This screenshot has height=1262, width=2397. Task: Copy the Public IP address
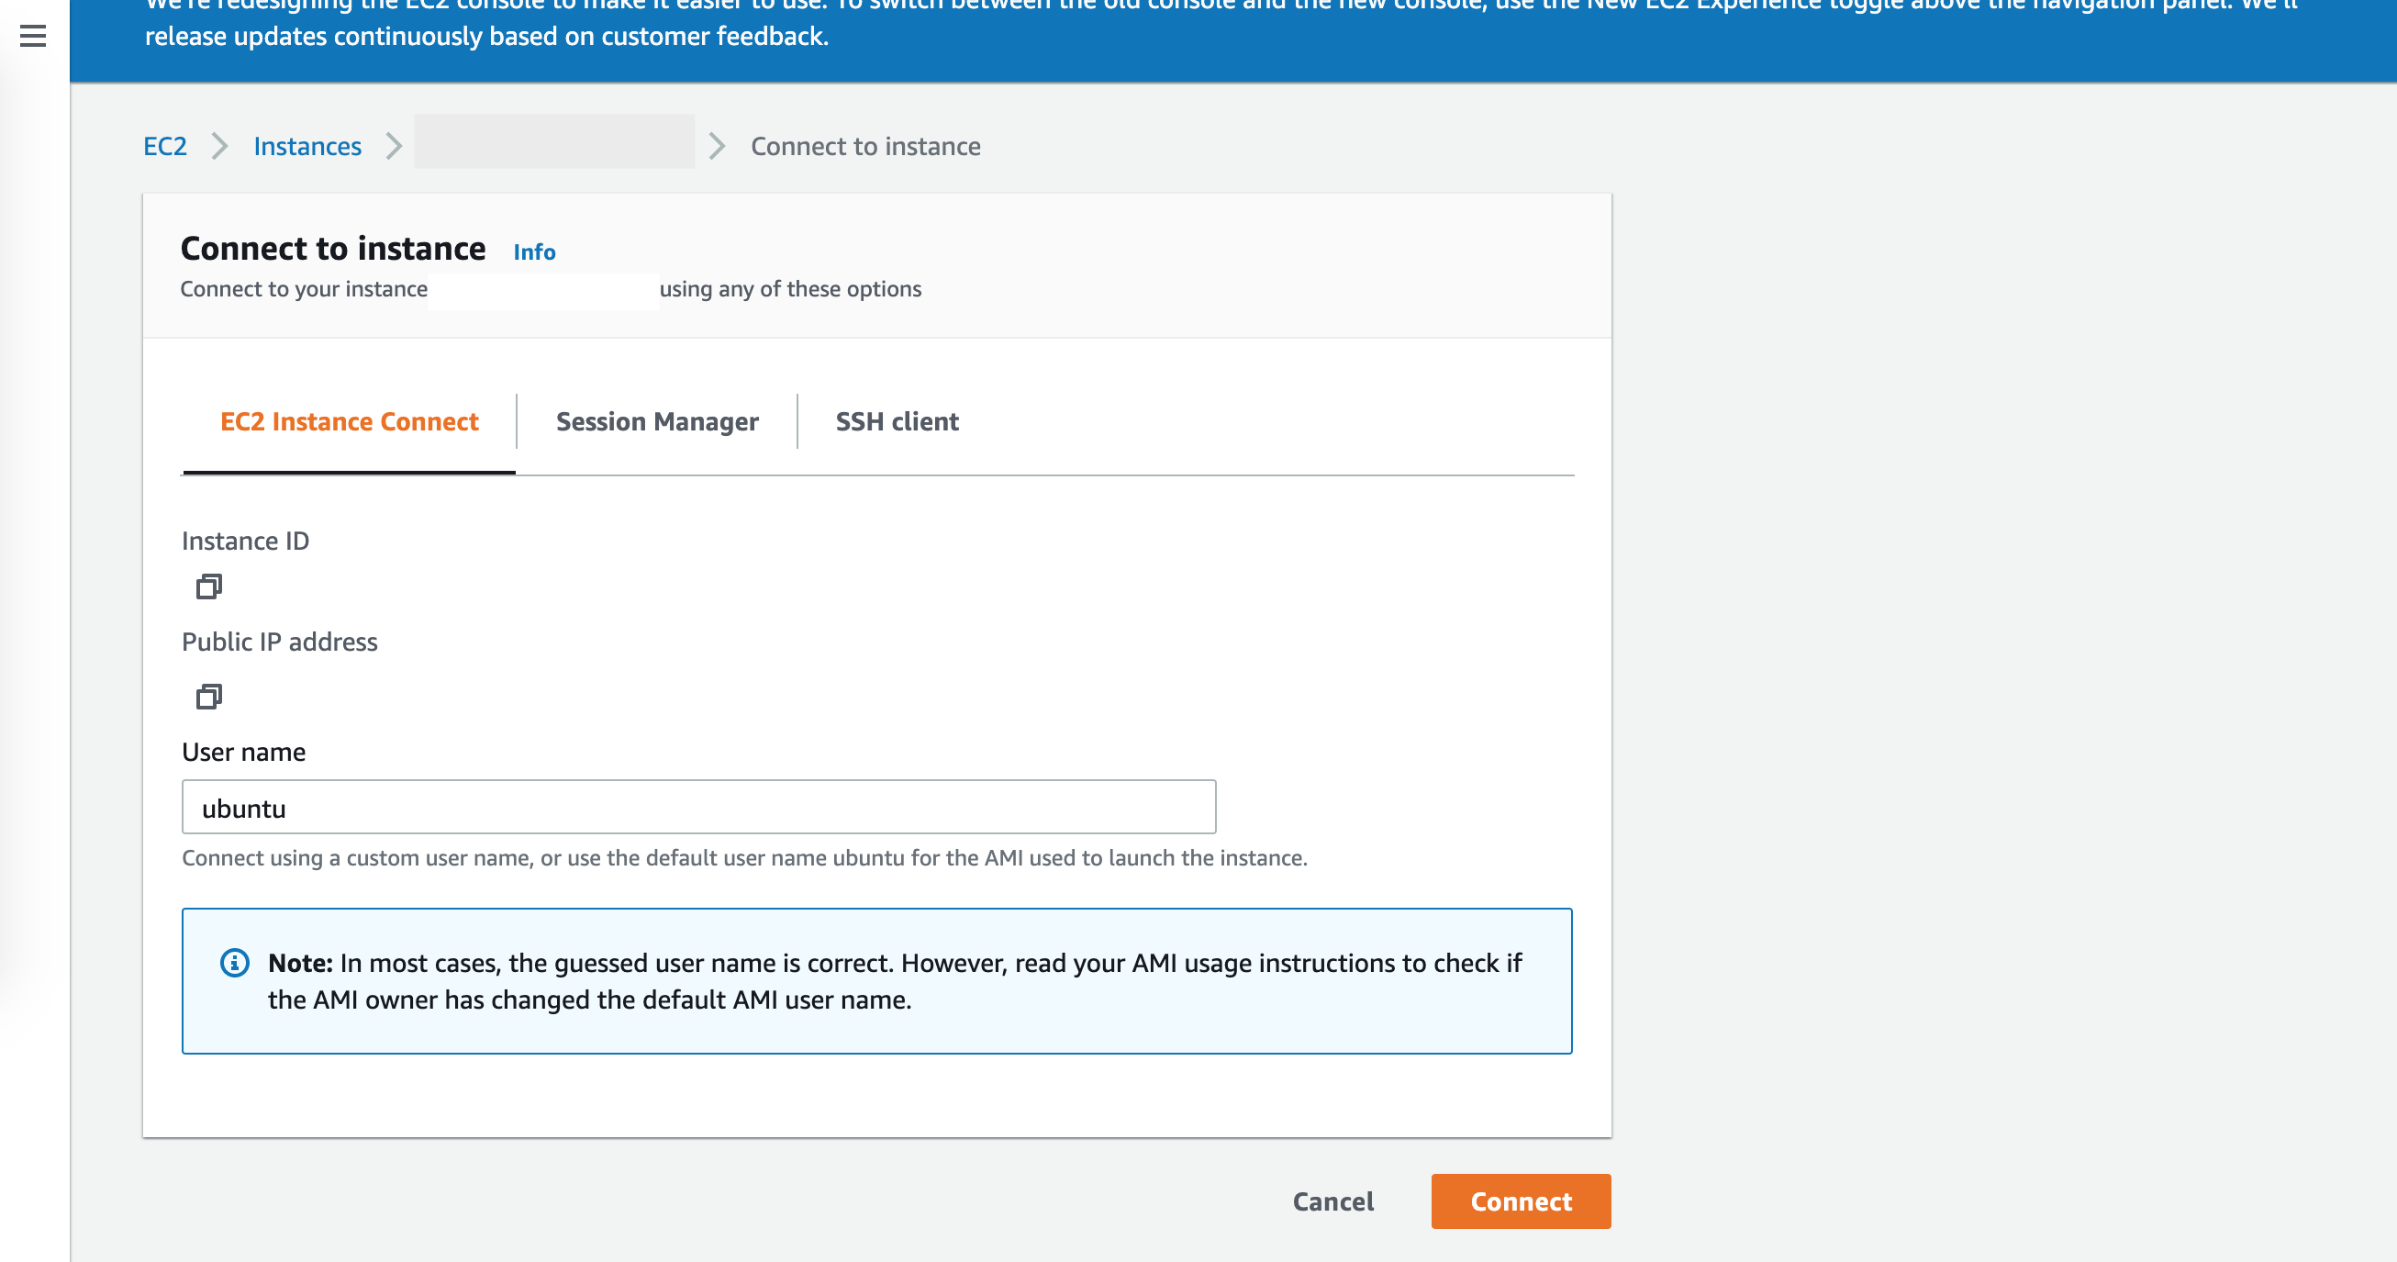(208, 695)
